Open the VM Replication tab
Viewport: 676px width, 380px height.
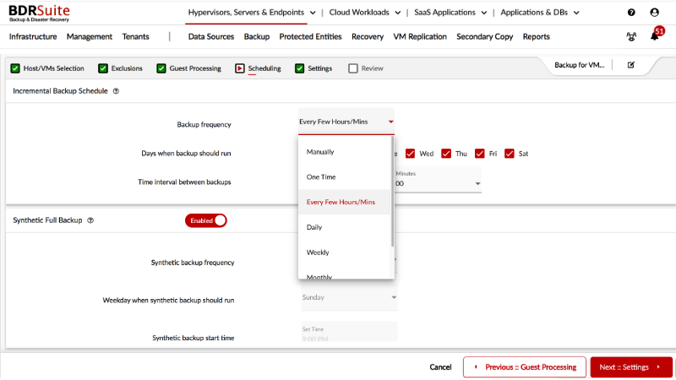click(x=421, y=37)
